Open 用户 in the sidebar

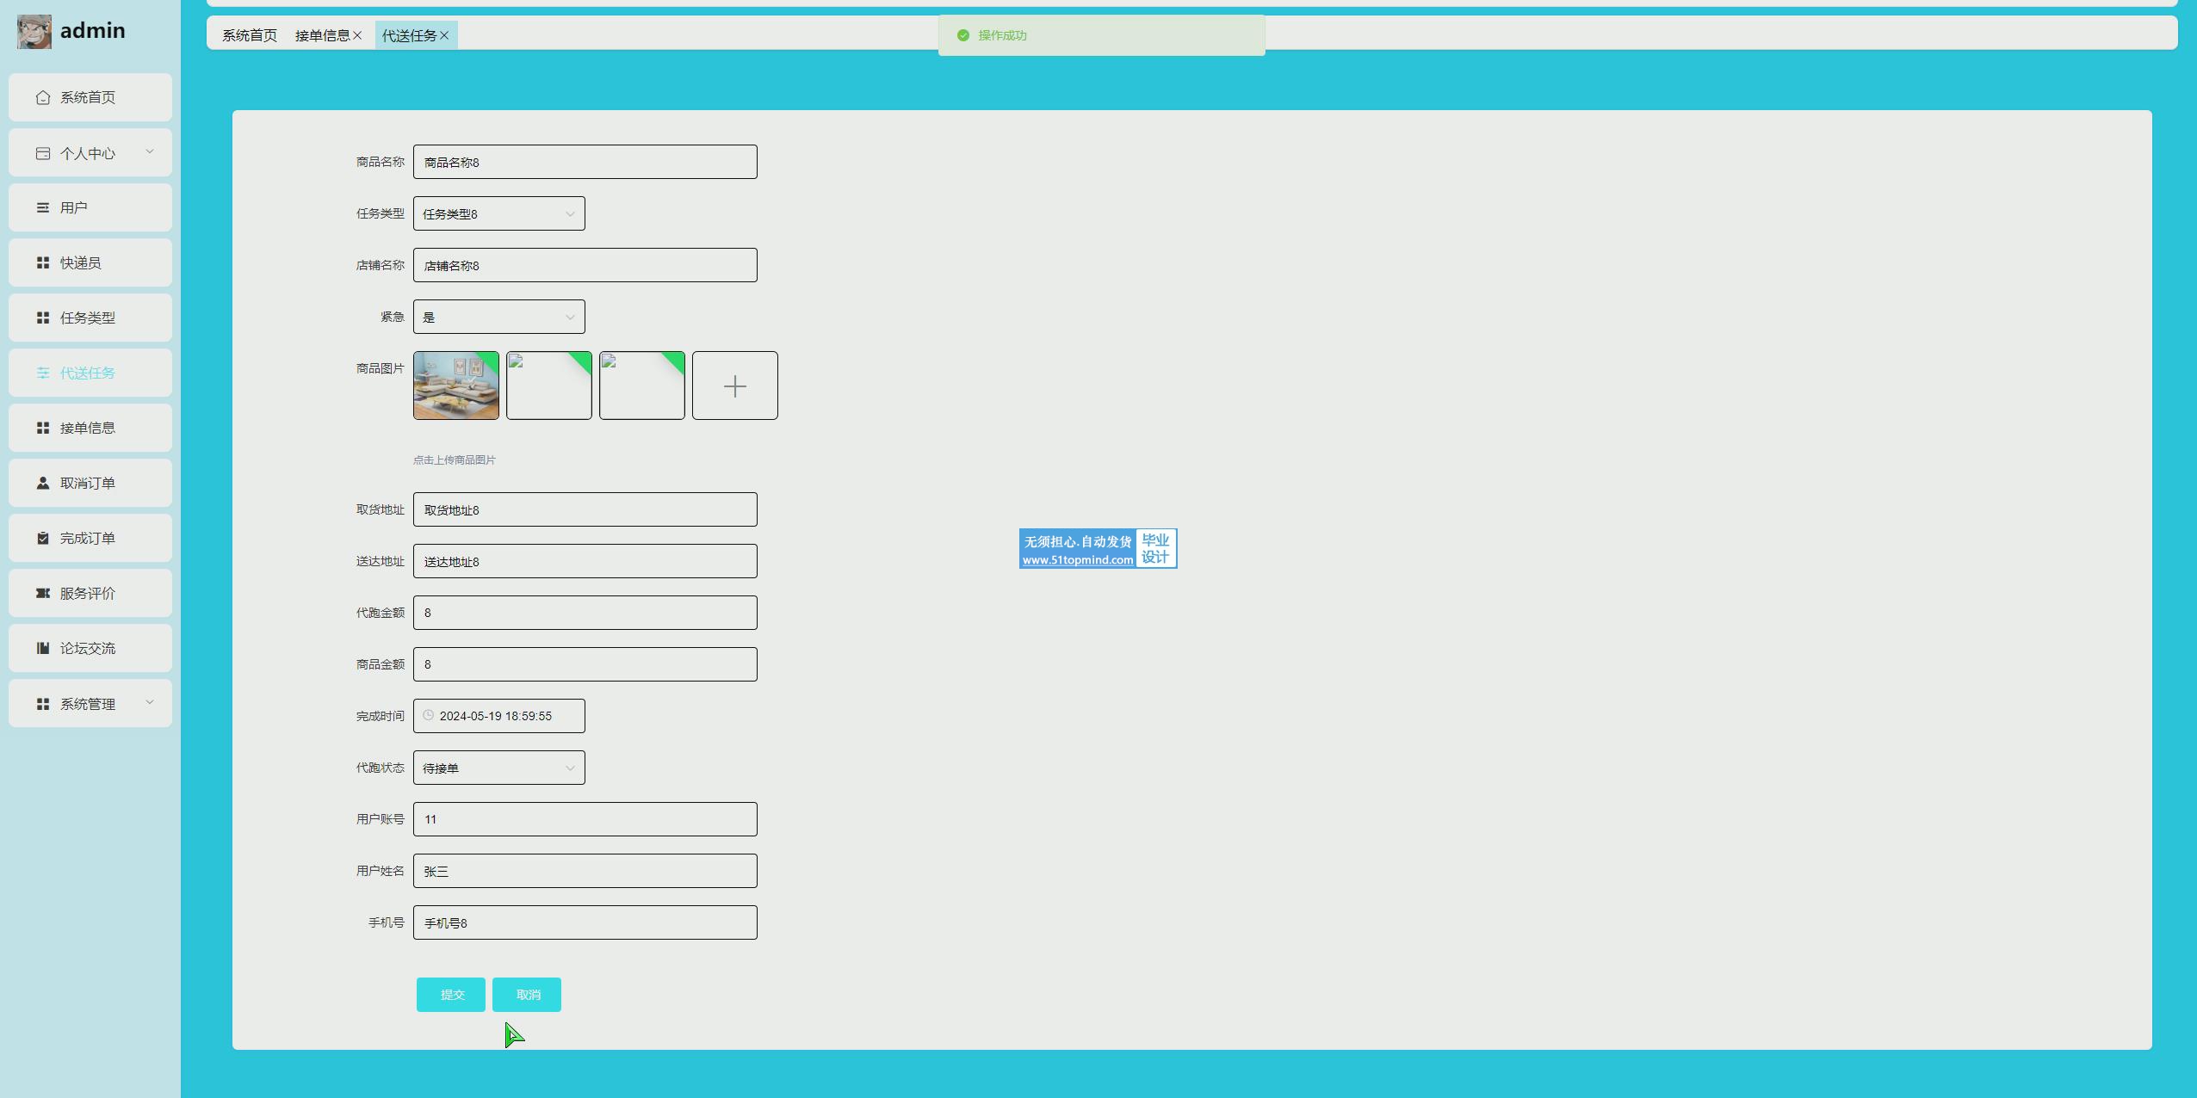90,207
